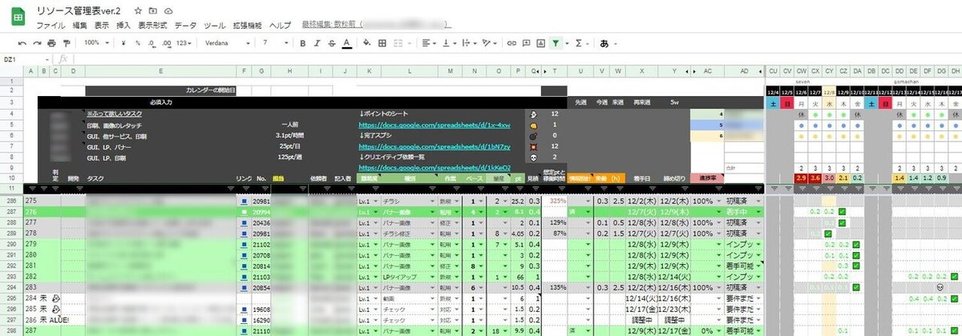
Task: Toggle italic formatting
Action: [317, 42]
